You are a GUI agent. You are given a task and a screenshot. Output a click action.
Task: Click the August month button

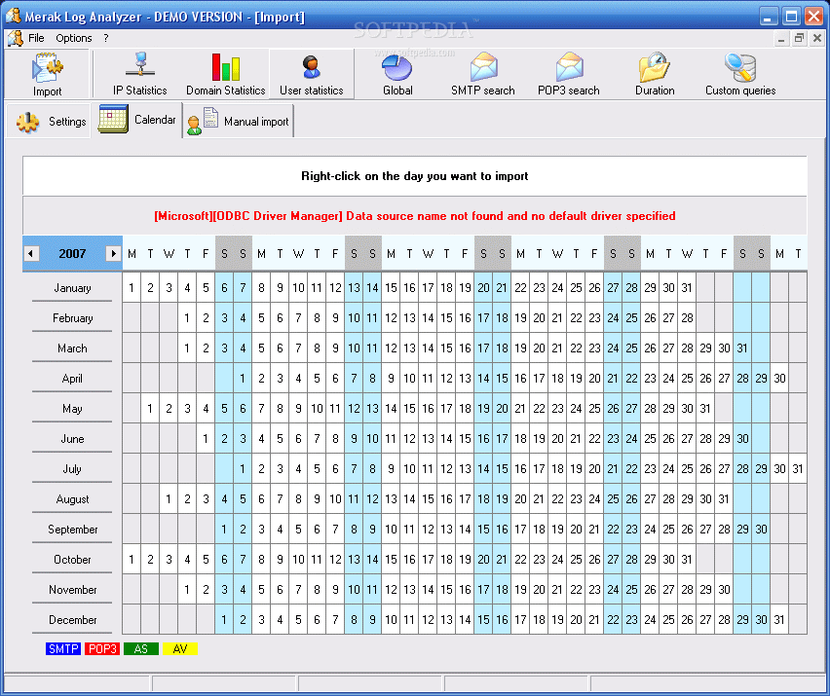click(72, 499)
